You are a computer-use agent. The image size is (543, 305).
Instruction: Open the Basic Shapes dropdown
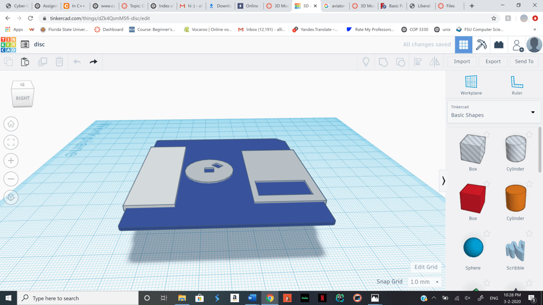pyautogui.click(x=493, y=112)
